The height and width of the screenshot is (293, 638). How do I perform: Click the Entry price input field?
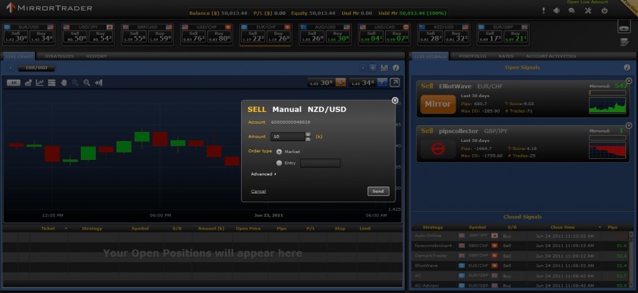(320, 163)
